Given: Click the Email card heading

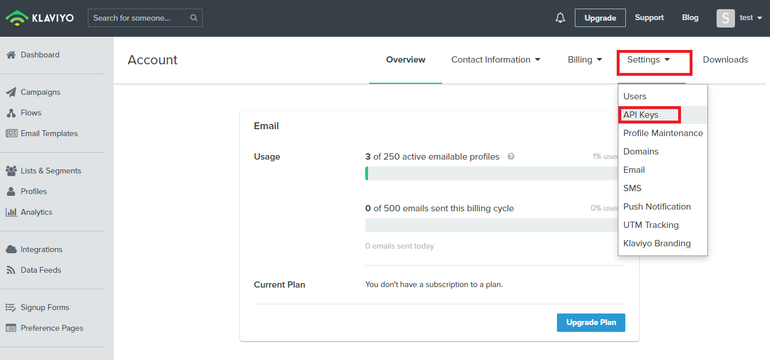Looking at the screenshot, I should [266, 126].
